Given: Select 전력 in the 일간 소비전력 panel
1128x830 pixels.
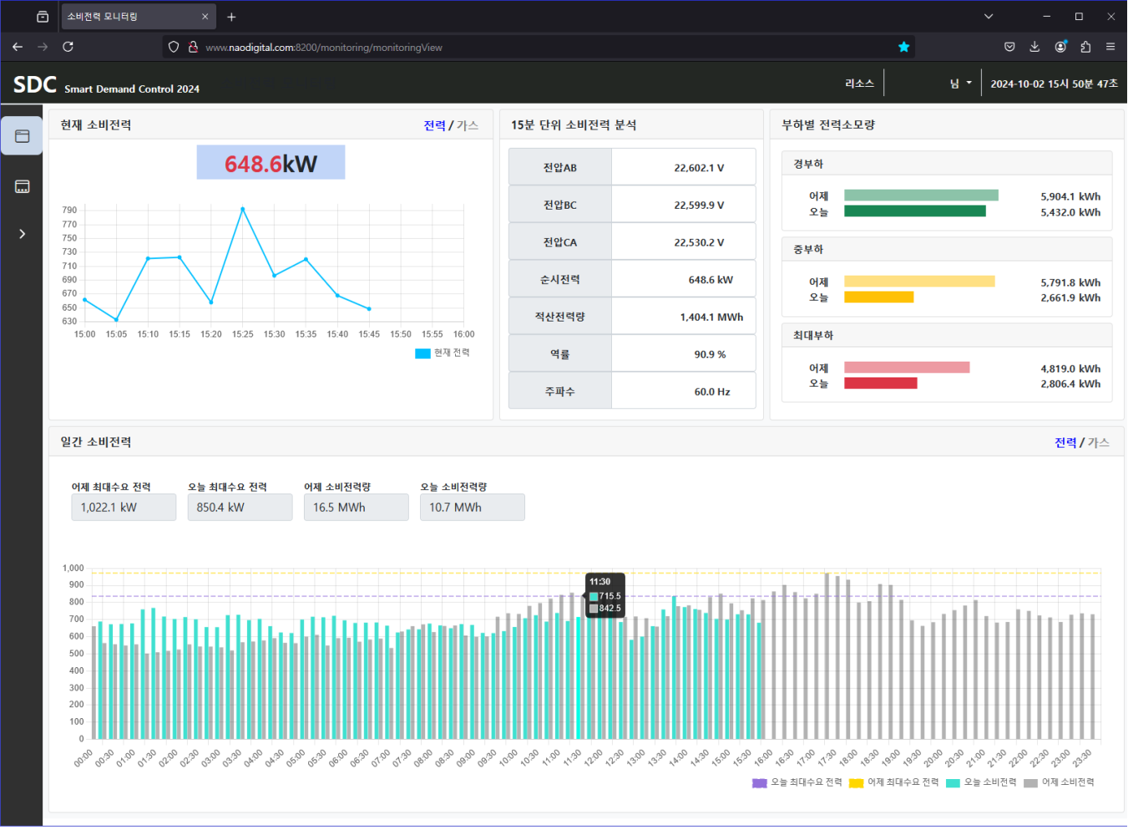Looking at the screenshot, I should [x=1065, y=443].
